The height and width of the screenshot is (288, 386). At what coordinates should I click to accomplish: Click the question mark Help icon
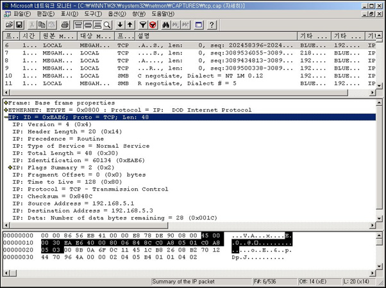(212, 25)
